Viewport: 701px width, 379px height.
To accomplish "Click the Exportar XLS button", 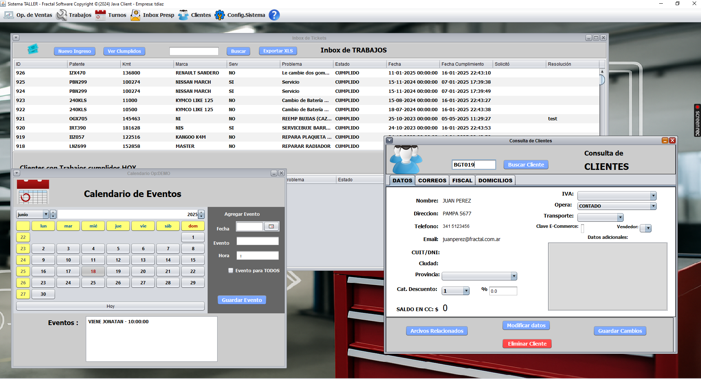I will 278,51.
